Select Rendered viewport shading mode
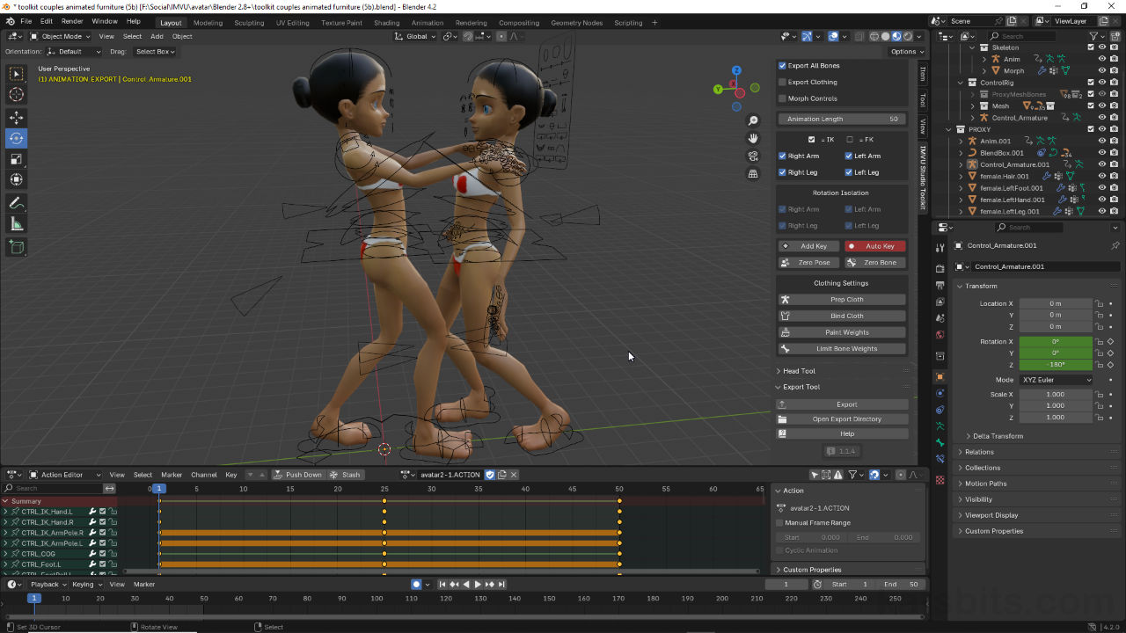This screenshot has height=633, width=1126. (908, 36)
